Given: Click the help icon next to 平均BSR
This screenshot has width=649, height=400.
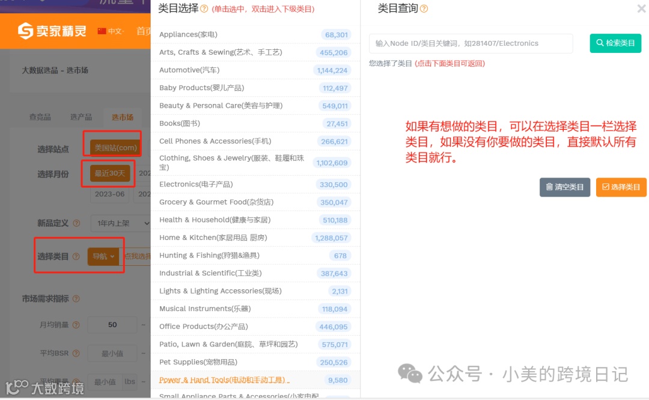Looking at the screenshot, I should (x=76, y=353).
